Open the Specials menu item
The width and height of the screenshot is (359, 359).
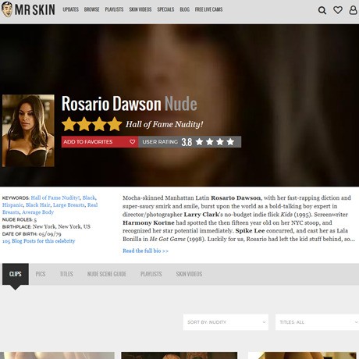(x=165, y=9)
